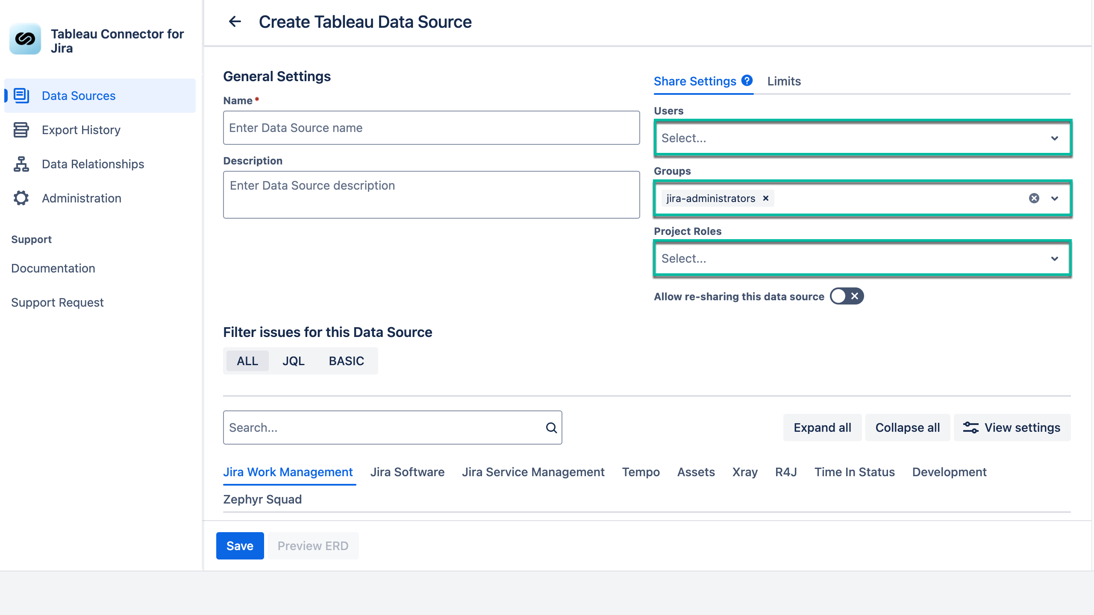Open the Tempo tab

[641, 472]
